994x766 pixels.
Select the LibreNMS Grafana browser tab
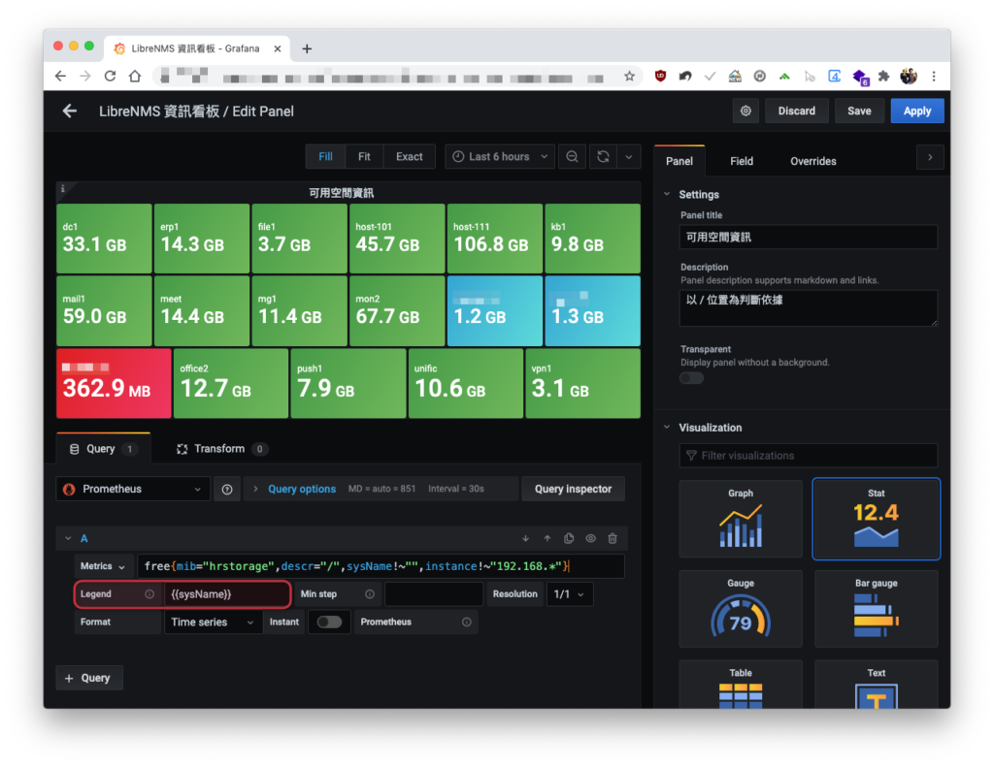click(x=195, y=48)
